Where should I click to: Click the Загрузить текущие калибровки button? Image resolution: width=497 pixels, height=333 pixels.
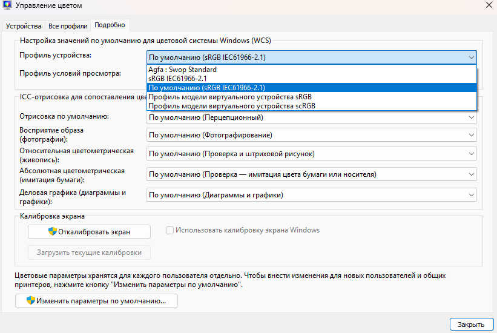tap(89, 252)
